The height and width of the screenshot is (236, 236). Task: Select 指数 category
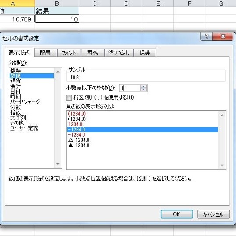(32, 113)
